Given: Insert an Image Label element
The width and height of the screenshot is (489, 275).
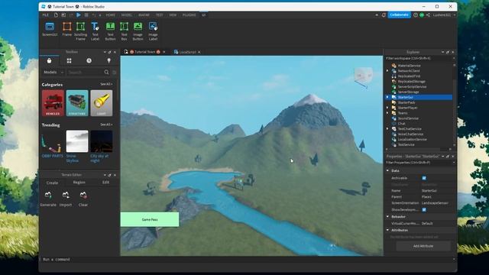Looking at the screenshot, I should [153, 31].
